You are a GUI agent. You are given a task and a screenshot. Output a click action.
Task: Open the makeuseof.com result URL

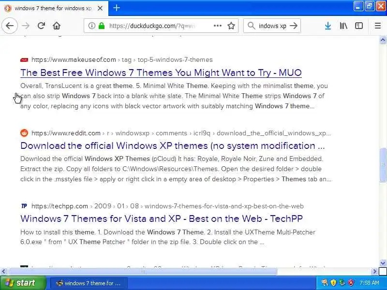pos(122,59)
